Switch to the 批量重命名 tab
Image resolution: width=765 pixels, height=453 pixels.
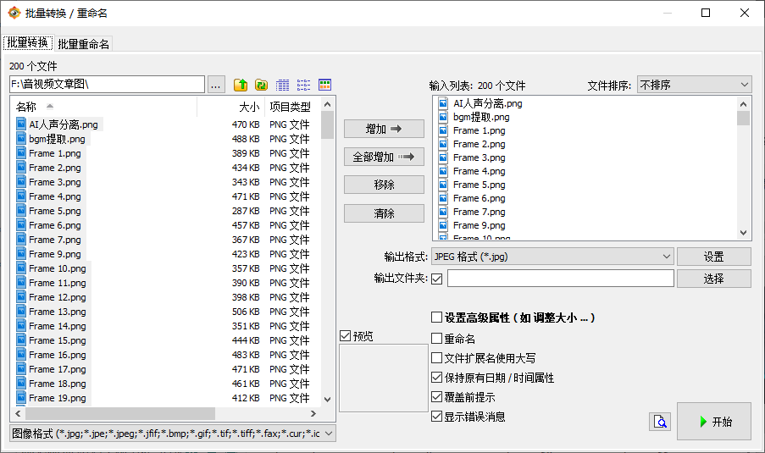pyautogui.click(x=83, y=44)
